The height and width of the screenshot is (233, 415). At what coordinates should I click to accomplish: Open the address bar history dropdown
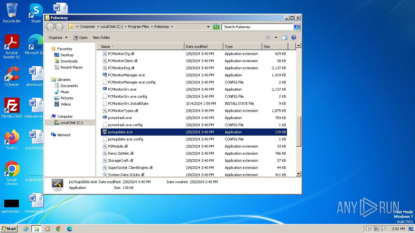[x=208, y=27]
